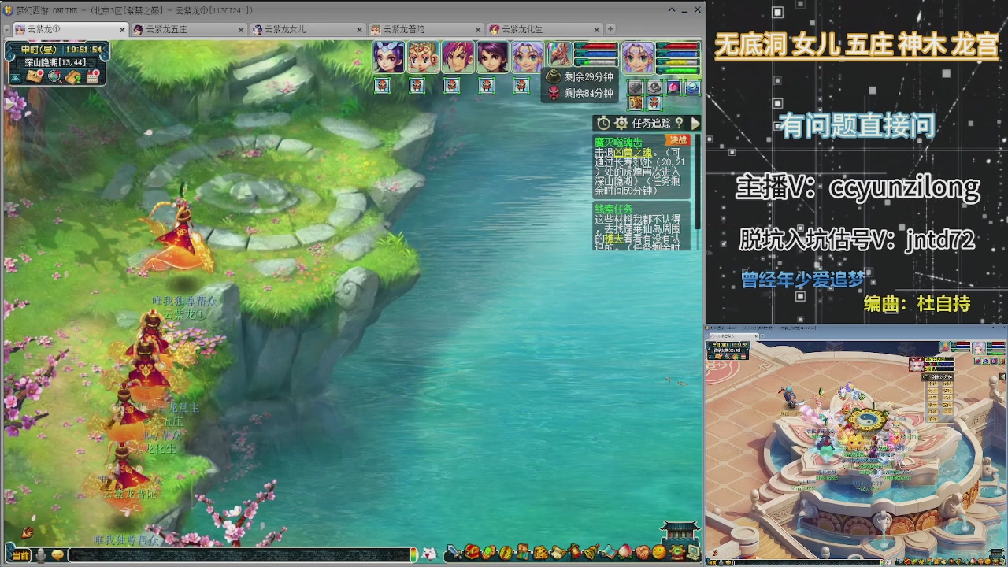Open the title bar dropdown arrow menu
This screenshot has width=1008, height=567.
[x=671, y=10]
